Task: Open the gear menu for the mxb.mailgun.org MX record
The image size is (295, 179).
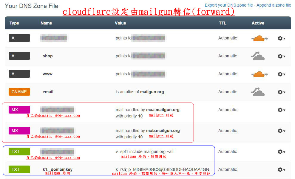Action: (x=282, y=131)
